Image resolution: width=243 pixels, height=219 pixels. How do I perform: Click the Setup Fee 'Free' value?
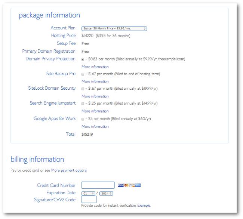pyautogui.click(x=85, y=43)
